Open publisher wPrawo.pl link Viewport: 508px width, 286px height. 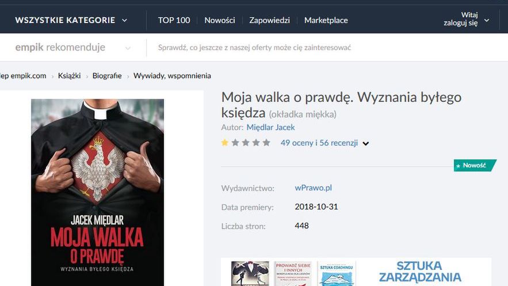tap(314, 188)
